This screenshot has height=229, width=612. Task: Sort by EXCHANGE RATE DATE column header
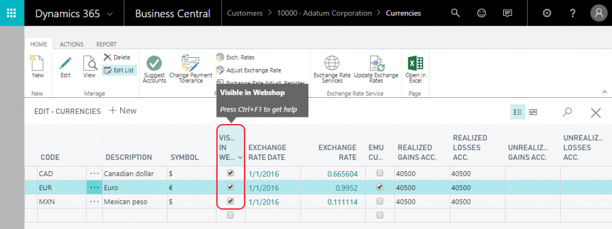pyautogui.click(x=267, y=152)
